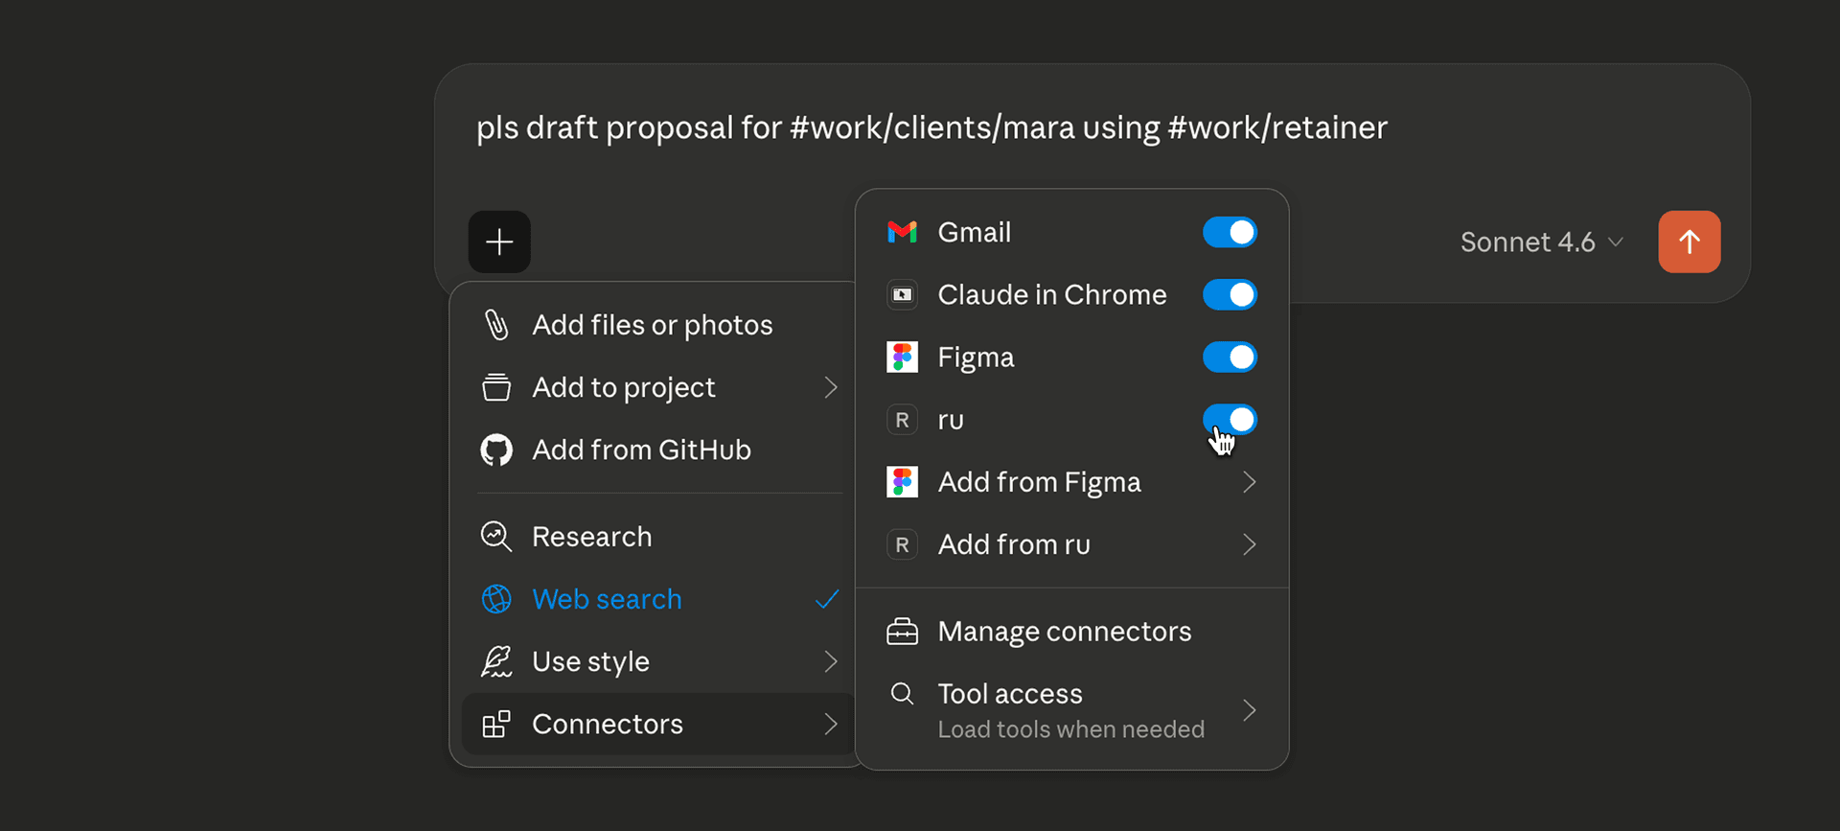Click the Gmail logo icon
The width and height of the screenshot is (1840, 831).
(902, 232)
